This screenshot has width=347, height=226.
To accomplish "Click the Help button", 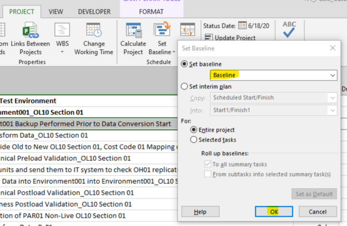I will click(200, 212).
